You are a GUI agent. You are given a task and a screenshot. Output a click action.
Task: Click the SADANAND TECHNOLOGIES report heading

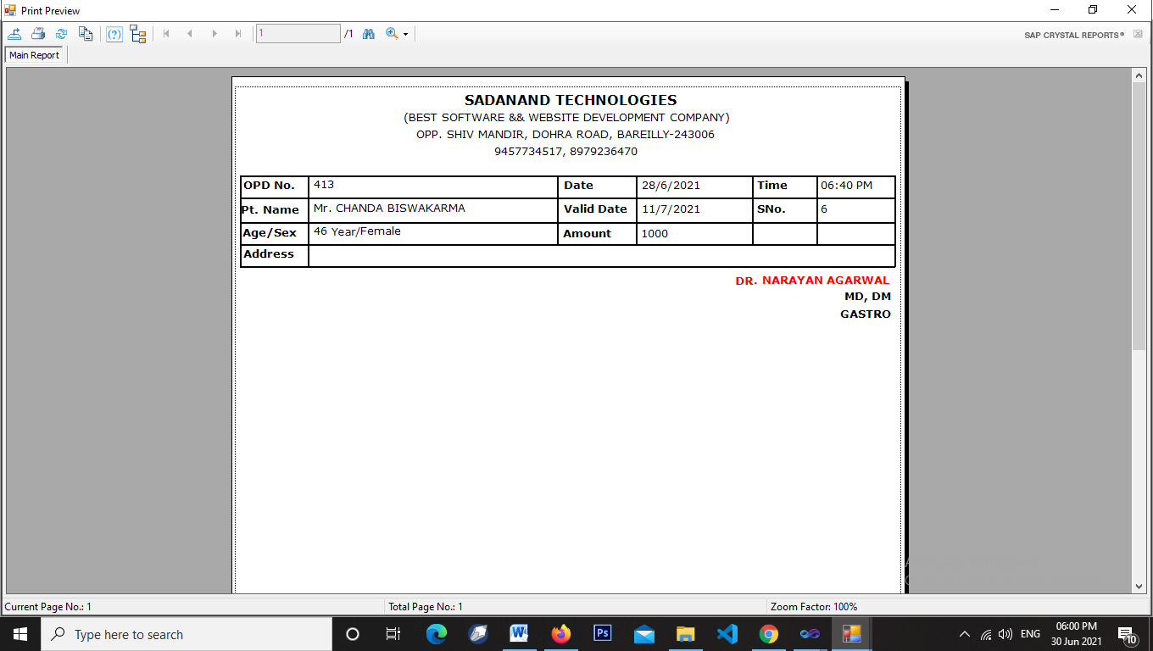[571, 100]
